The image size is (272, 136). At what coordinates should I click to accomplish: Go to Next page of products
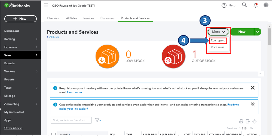(253, 128)
